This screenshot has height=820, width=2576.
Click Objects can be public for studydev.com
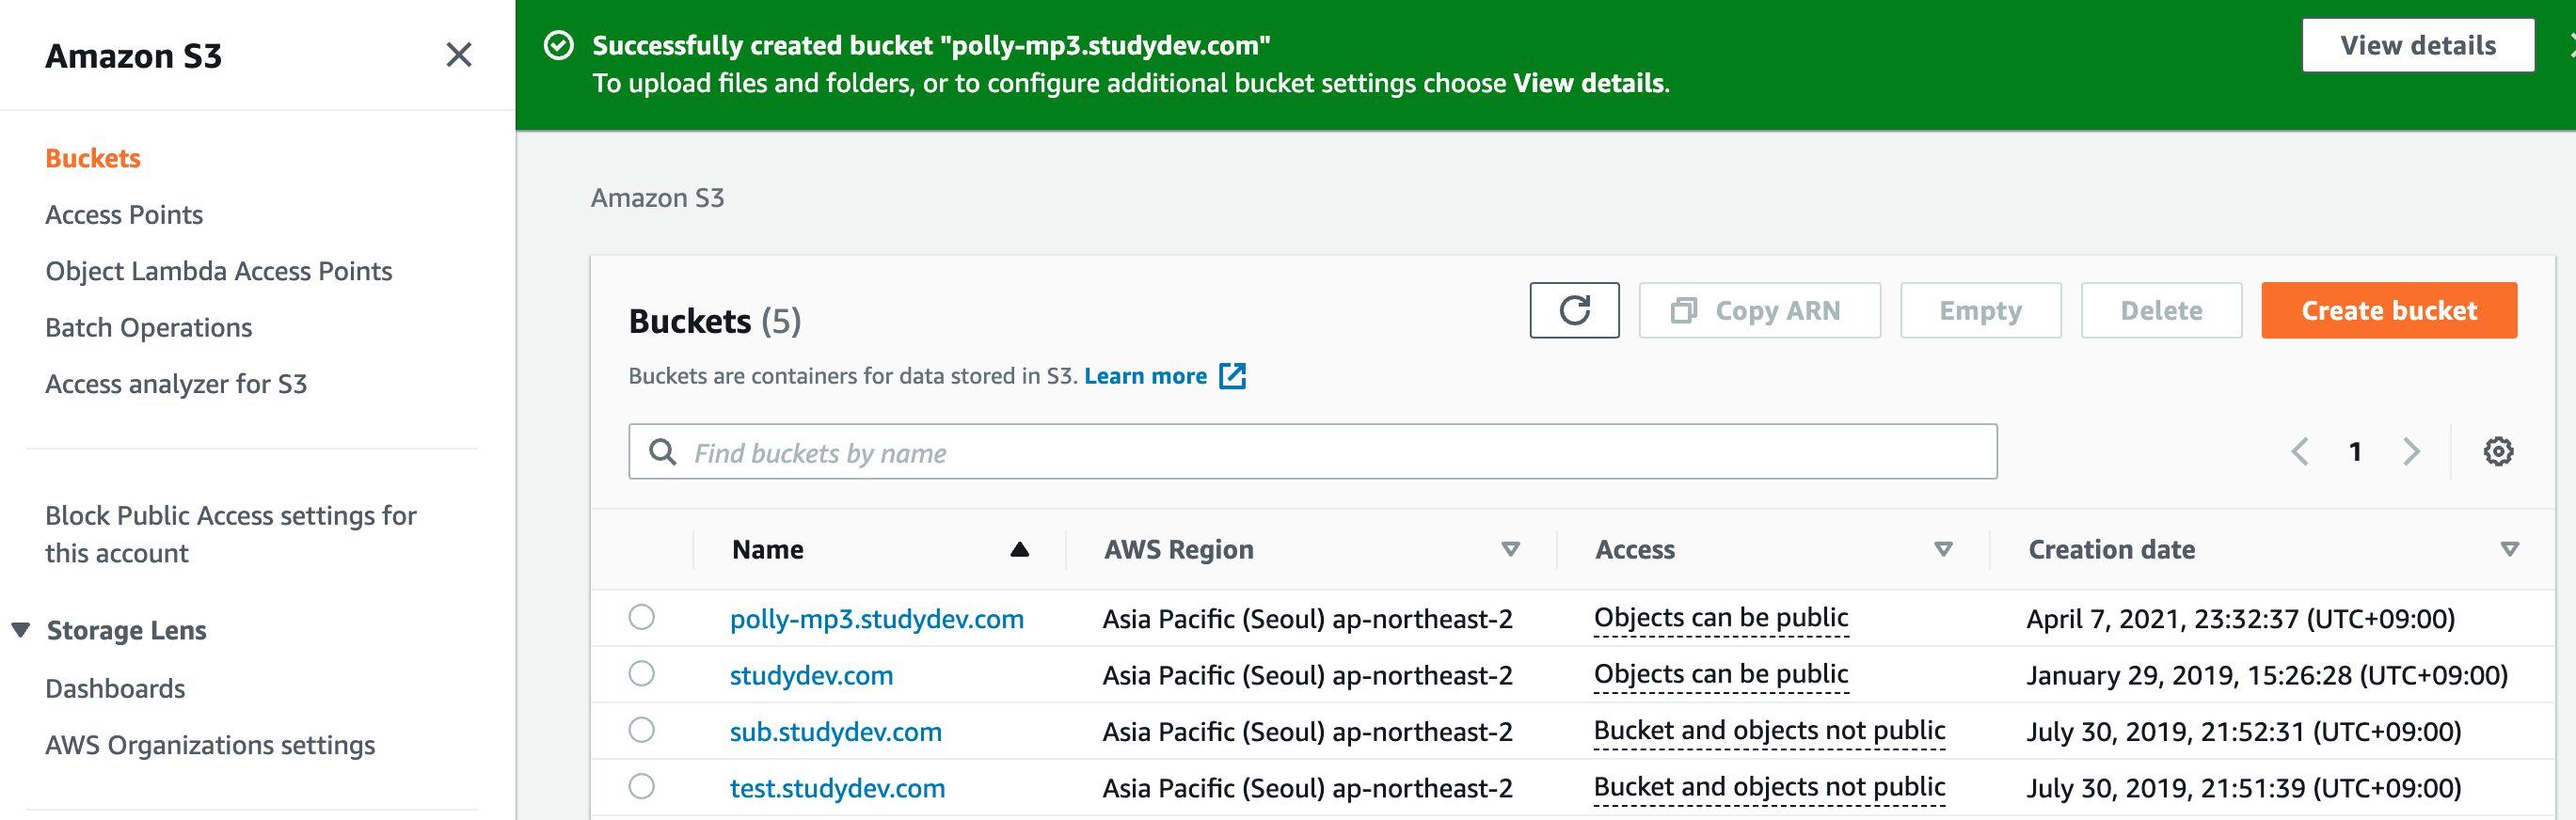1721,675
